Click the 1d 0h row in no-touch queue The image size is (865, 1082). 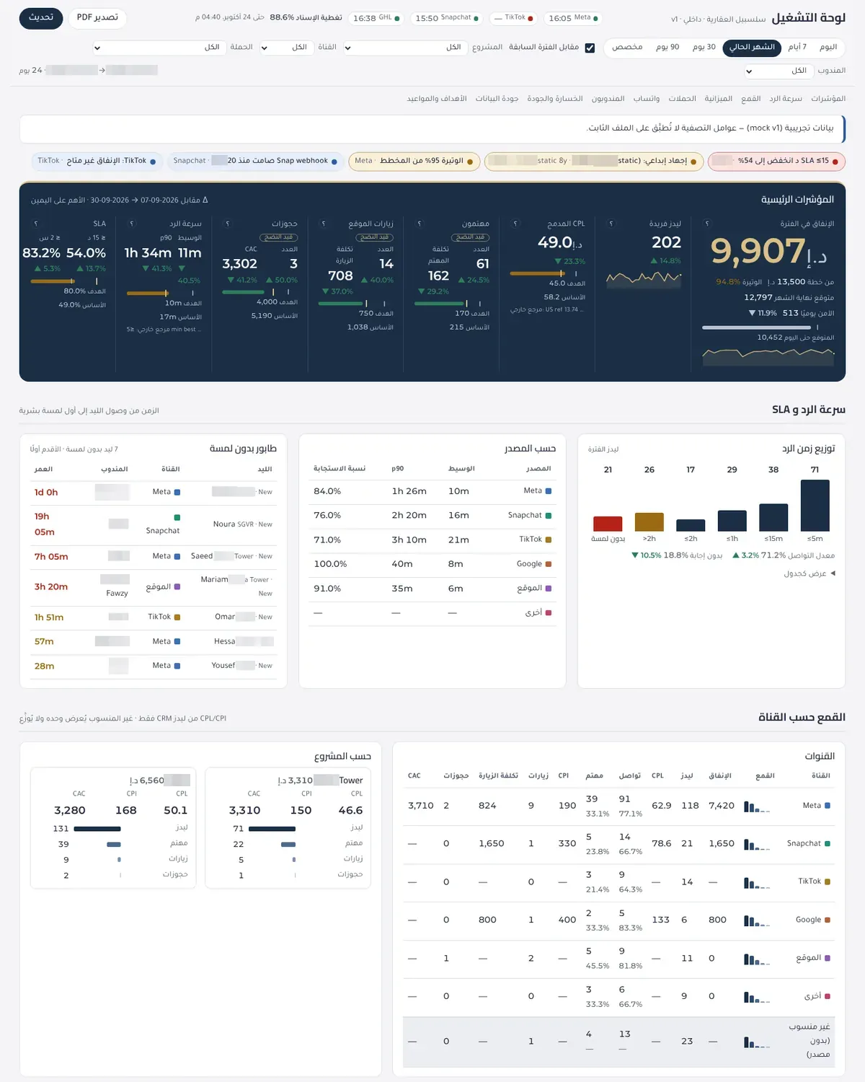154,492
